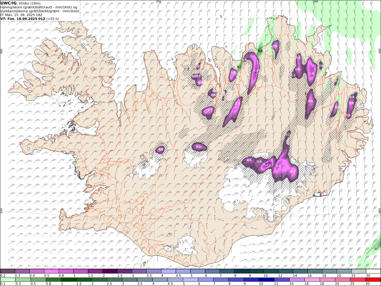This screenshot has width=381, height=286.
Task: Select the '25' label under the lower legend
Action: 352,284
